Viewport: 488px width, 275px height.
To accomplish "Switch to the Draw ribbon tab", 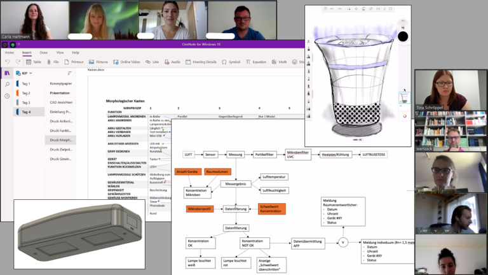I will pos(43,52).
